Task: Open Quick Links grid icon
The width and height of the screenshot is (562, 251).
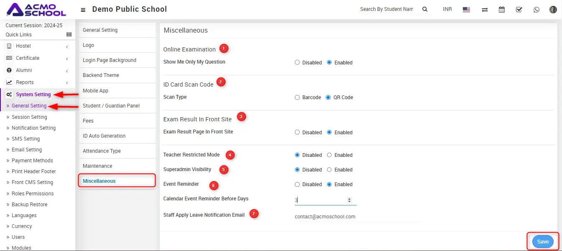Action: pos(69,35)
